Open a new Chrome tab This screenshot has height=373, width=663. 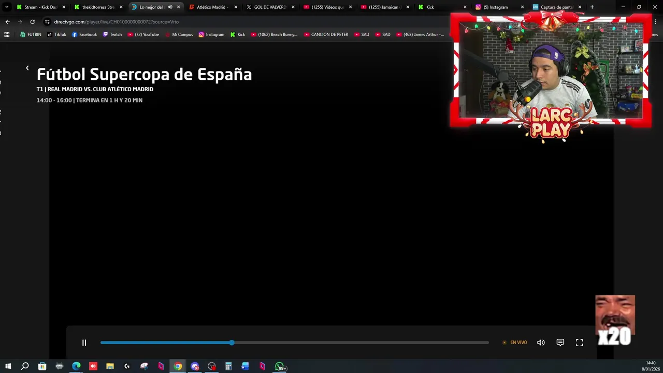(592, 7)
